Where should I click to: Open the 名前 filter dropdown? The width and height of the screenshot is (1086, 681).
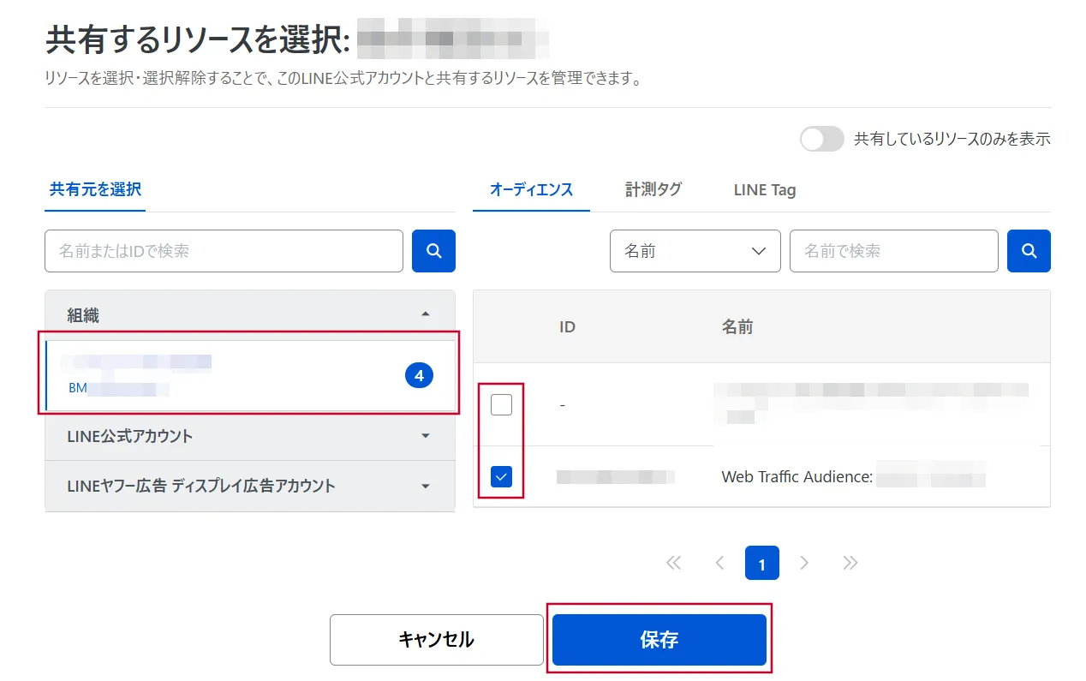pos(695,250)
